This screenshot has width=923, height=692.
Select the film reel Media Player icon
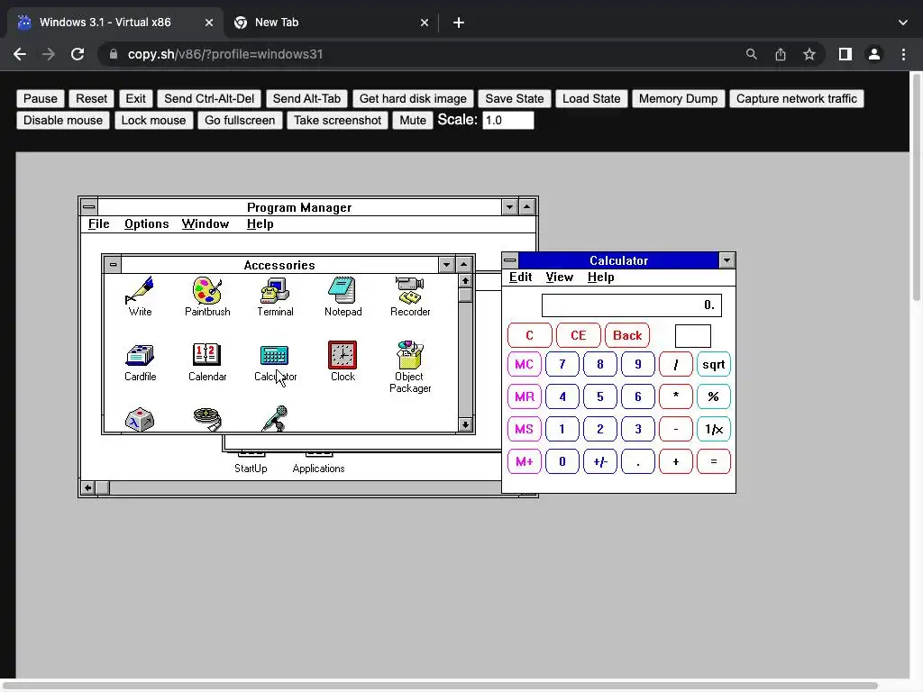tap(207, 418)
